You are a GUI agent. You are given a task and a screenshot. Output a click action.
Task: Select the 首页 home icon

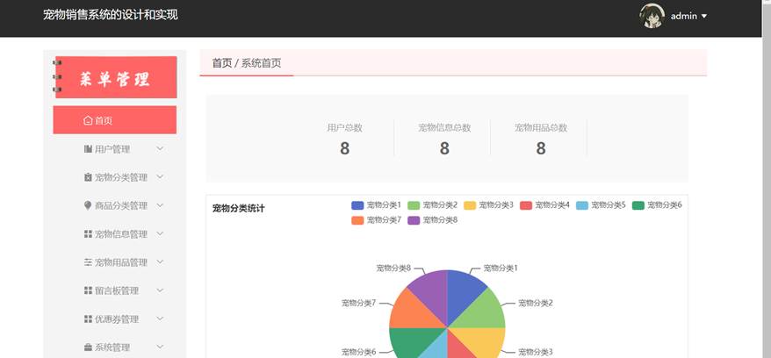[x=88, y=120]
